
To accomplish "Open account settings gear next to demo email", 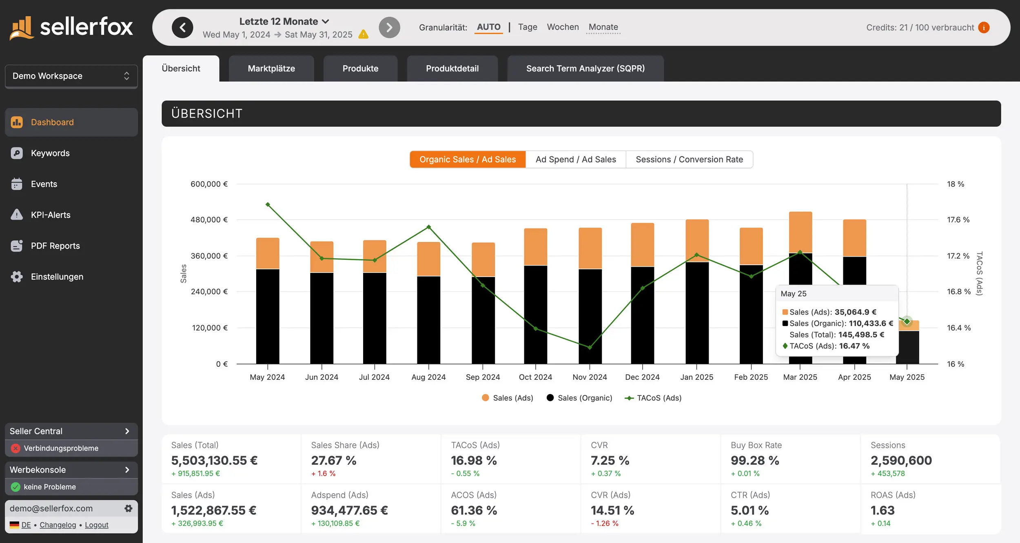I will click(129, 508).
